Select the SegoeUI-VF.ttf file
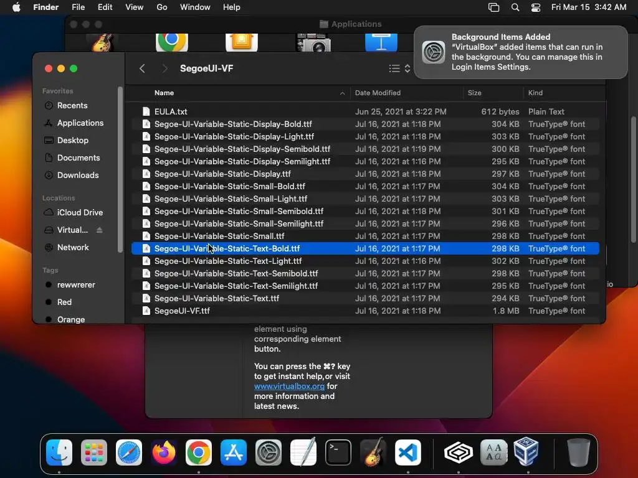Image resolution: width=638 pixels, height=478 pixels. click(x=365, y=311)
